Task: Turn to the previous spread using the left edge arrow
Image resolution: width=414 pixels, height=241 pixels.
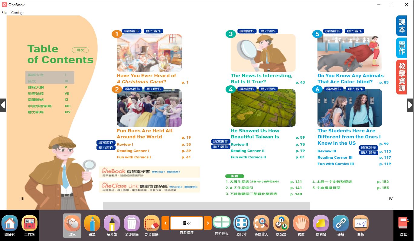Action: [x=3, y=105]
